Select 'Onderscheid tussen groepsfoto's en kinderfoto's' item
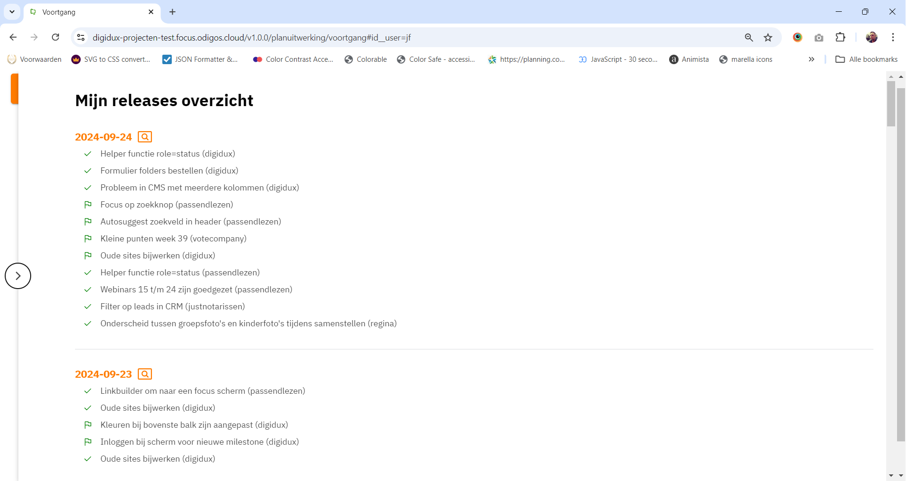Viewport: 906px width, 481px height. (249, 323)
